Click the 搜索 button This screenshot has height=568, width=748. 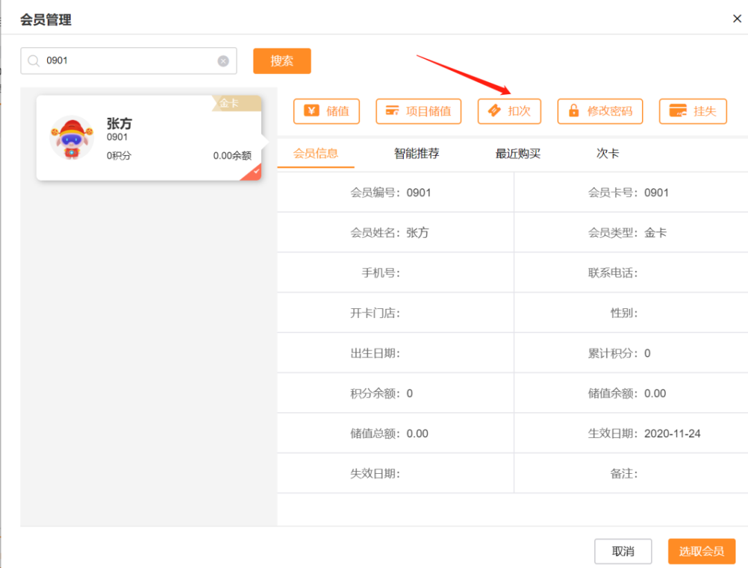click(282, 61)
